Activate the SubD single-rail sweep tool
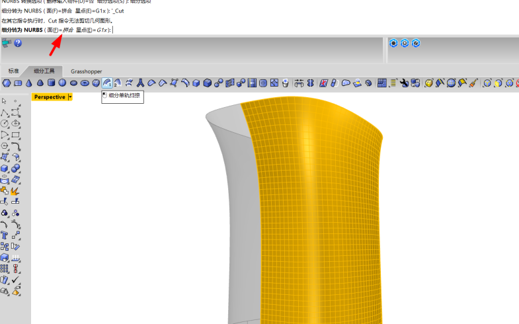The image size is (519, 324). (106, 83)
